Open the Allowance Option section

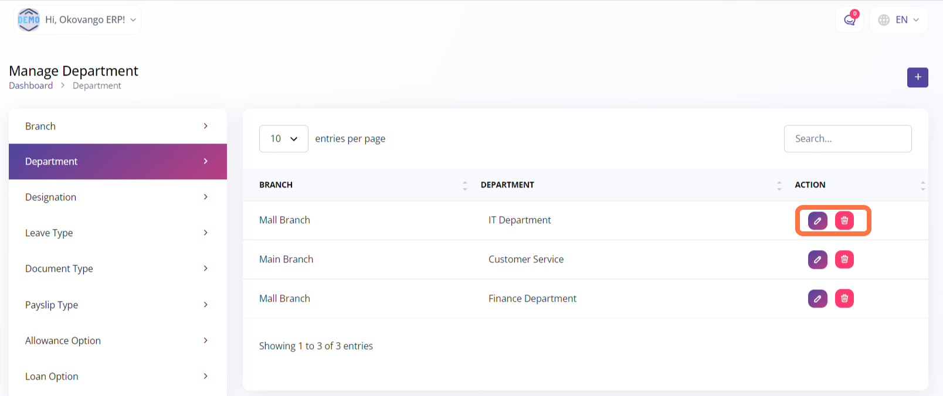pos(117,341)
